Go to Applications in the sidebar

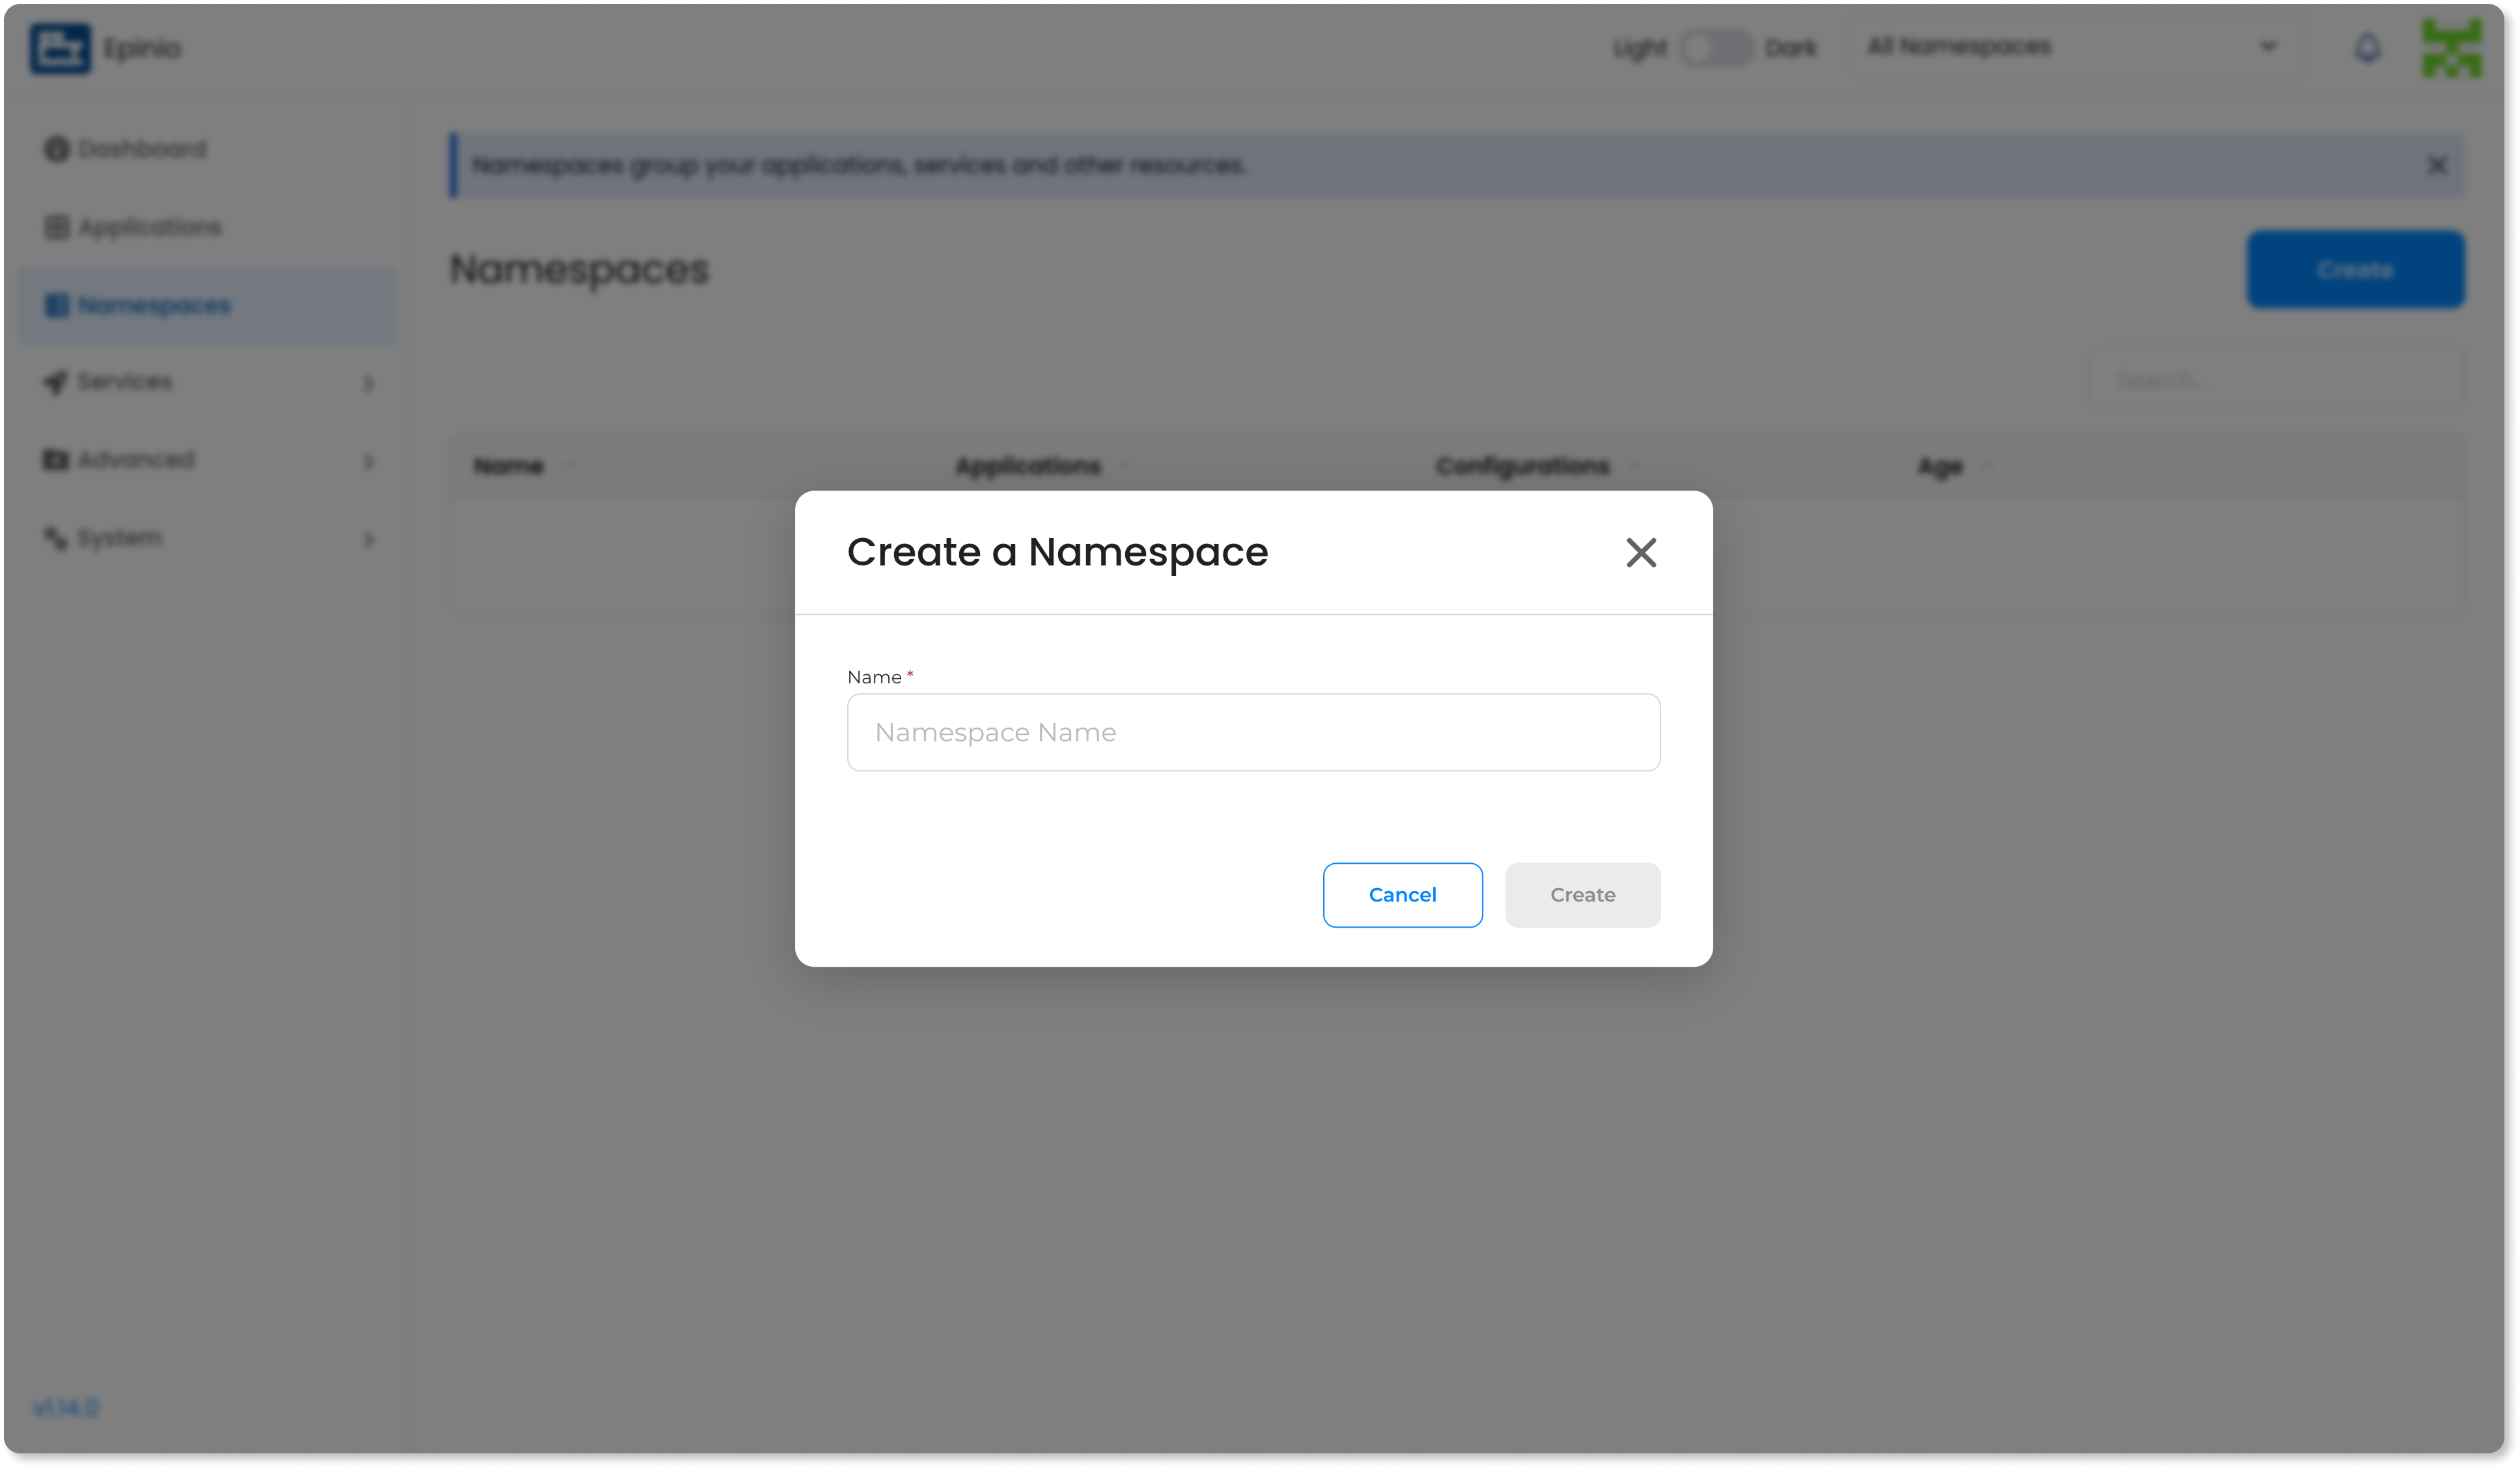(x=206, y=227)
